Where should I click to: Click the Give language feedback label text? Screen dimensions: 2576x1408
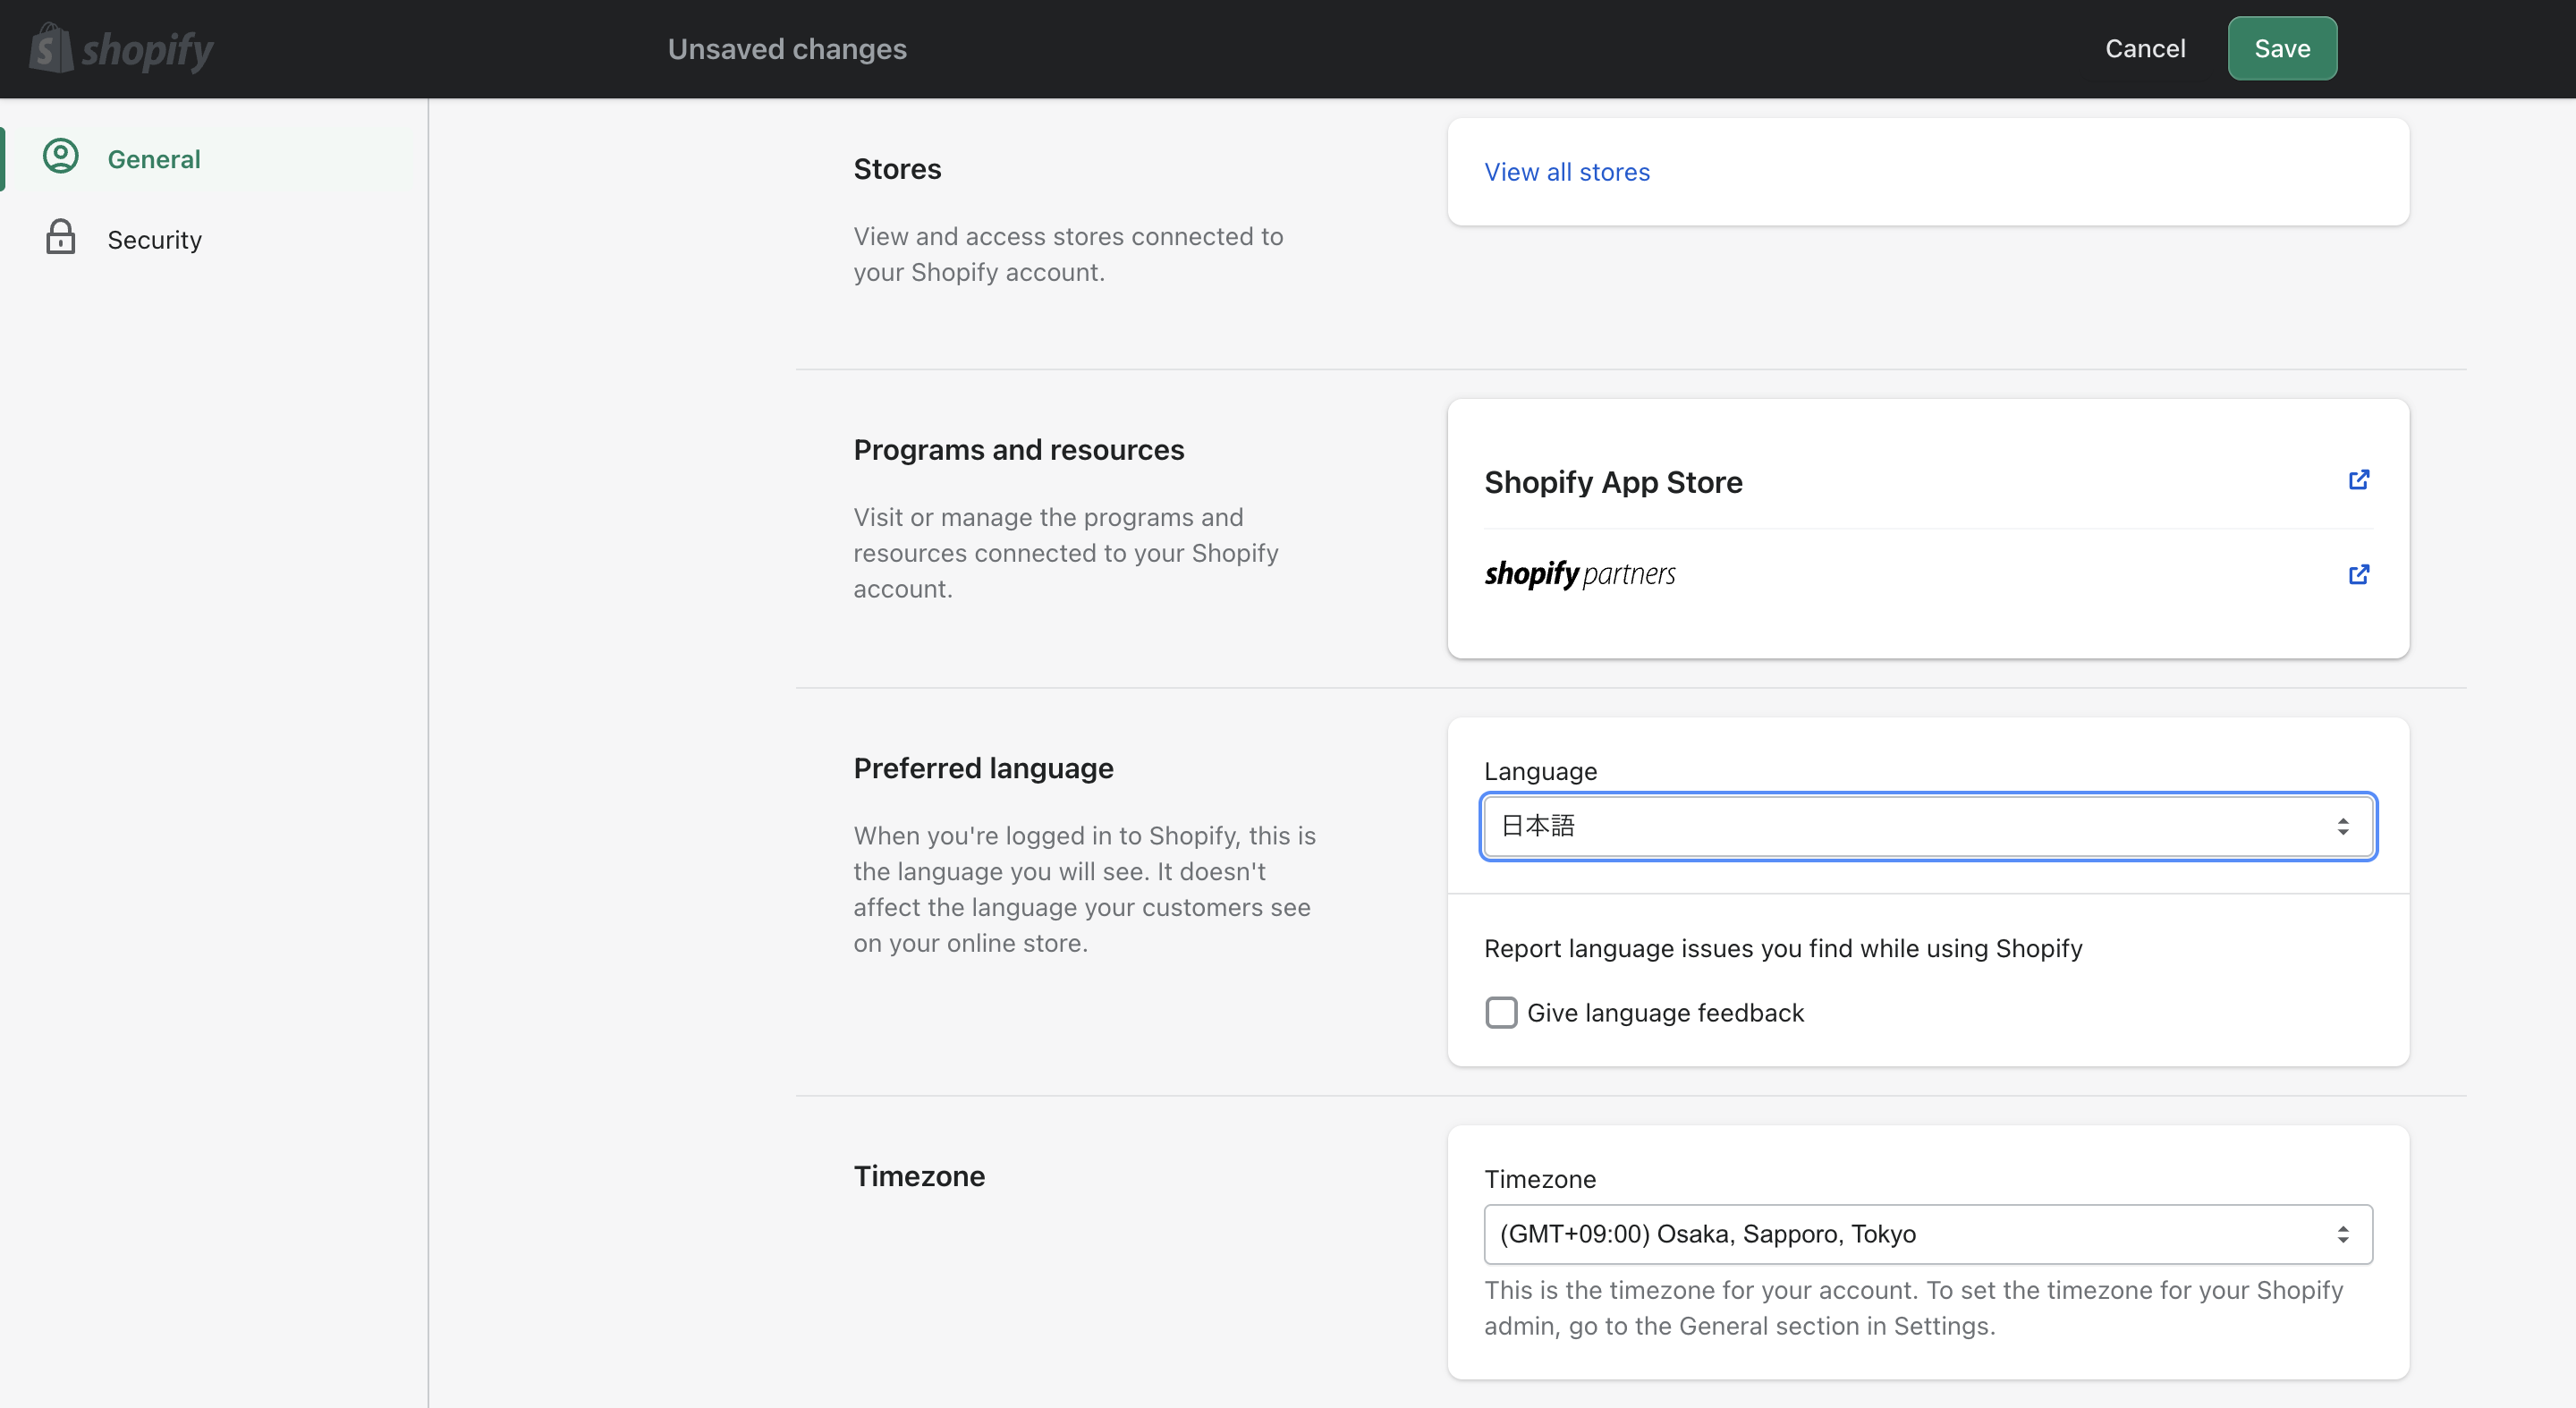[1665, 1013]
